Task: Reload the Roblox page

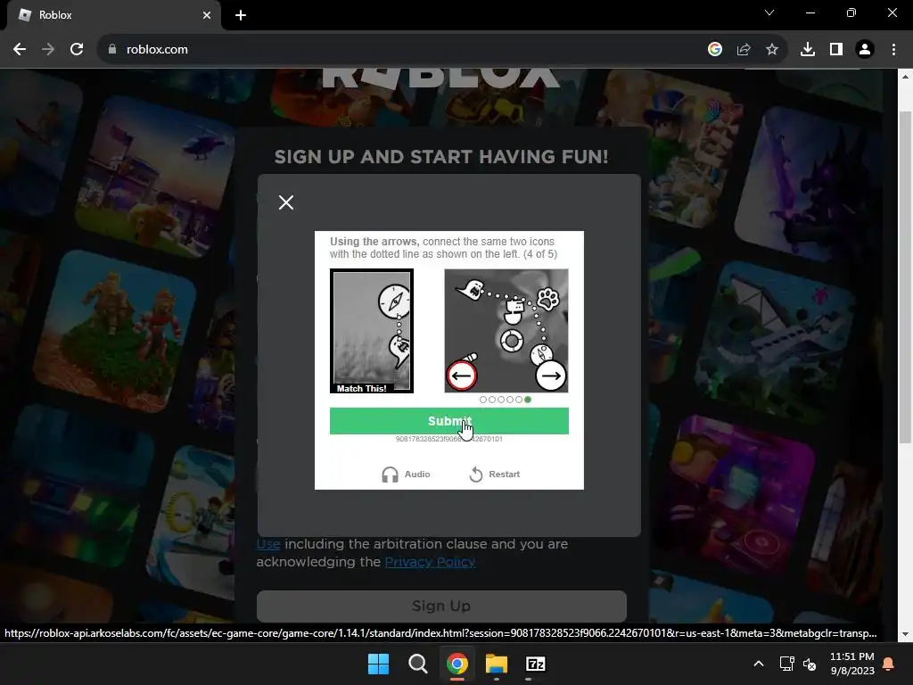Action: (x=77, y=50)
